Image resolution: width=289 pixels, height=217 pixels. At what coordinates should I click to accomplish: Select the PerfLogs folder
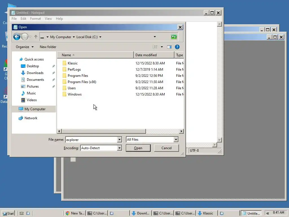pyautogui.click(x=74, y=70)
